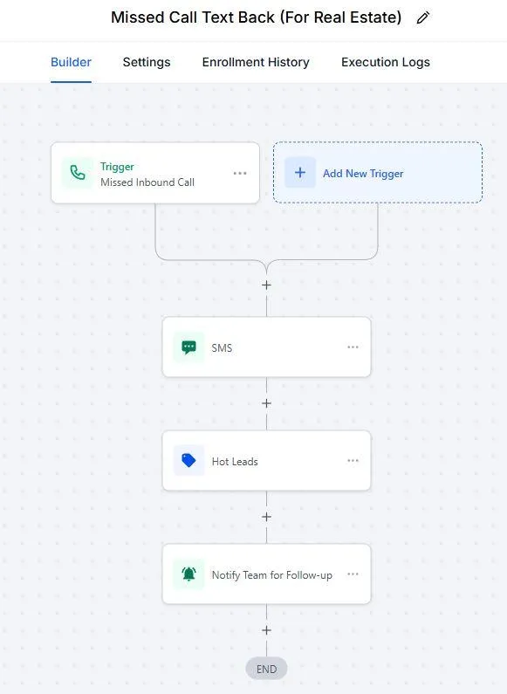Add a step above the SMS action

tap(266, 285)
